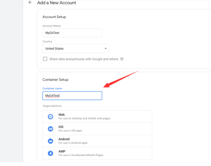Focus the Container name text field
Viewport: 211px width, 166px height.
click(72, 96)
